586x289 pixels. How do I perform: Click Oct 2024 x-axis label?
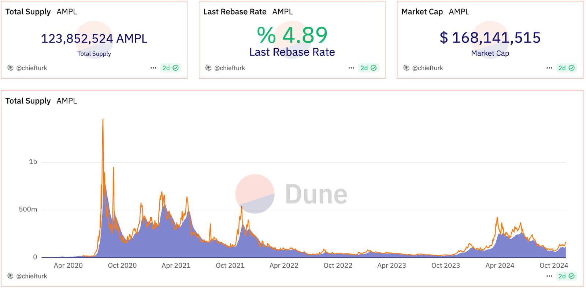tap(554, 266)
